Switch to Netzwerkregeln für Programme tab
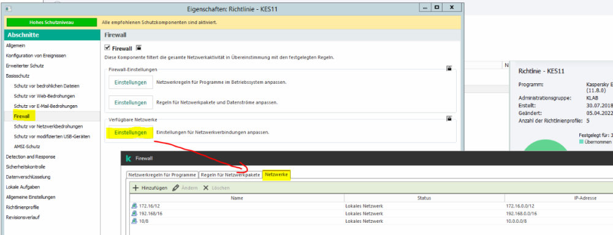 click(162, 175)
